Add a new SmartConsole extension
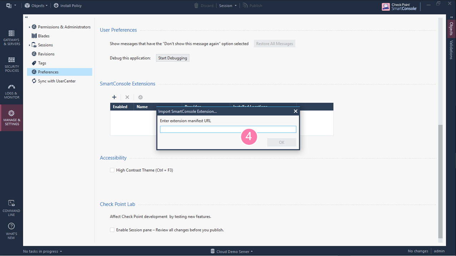456x256 pixels. click(x=114, y=97)
